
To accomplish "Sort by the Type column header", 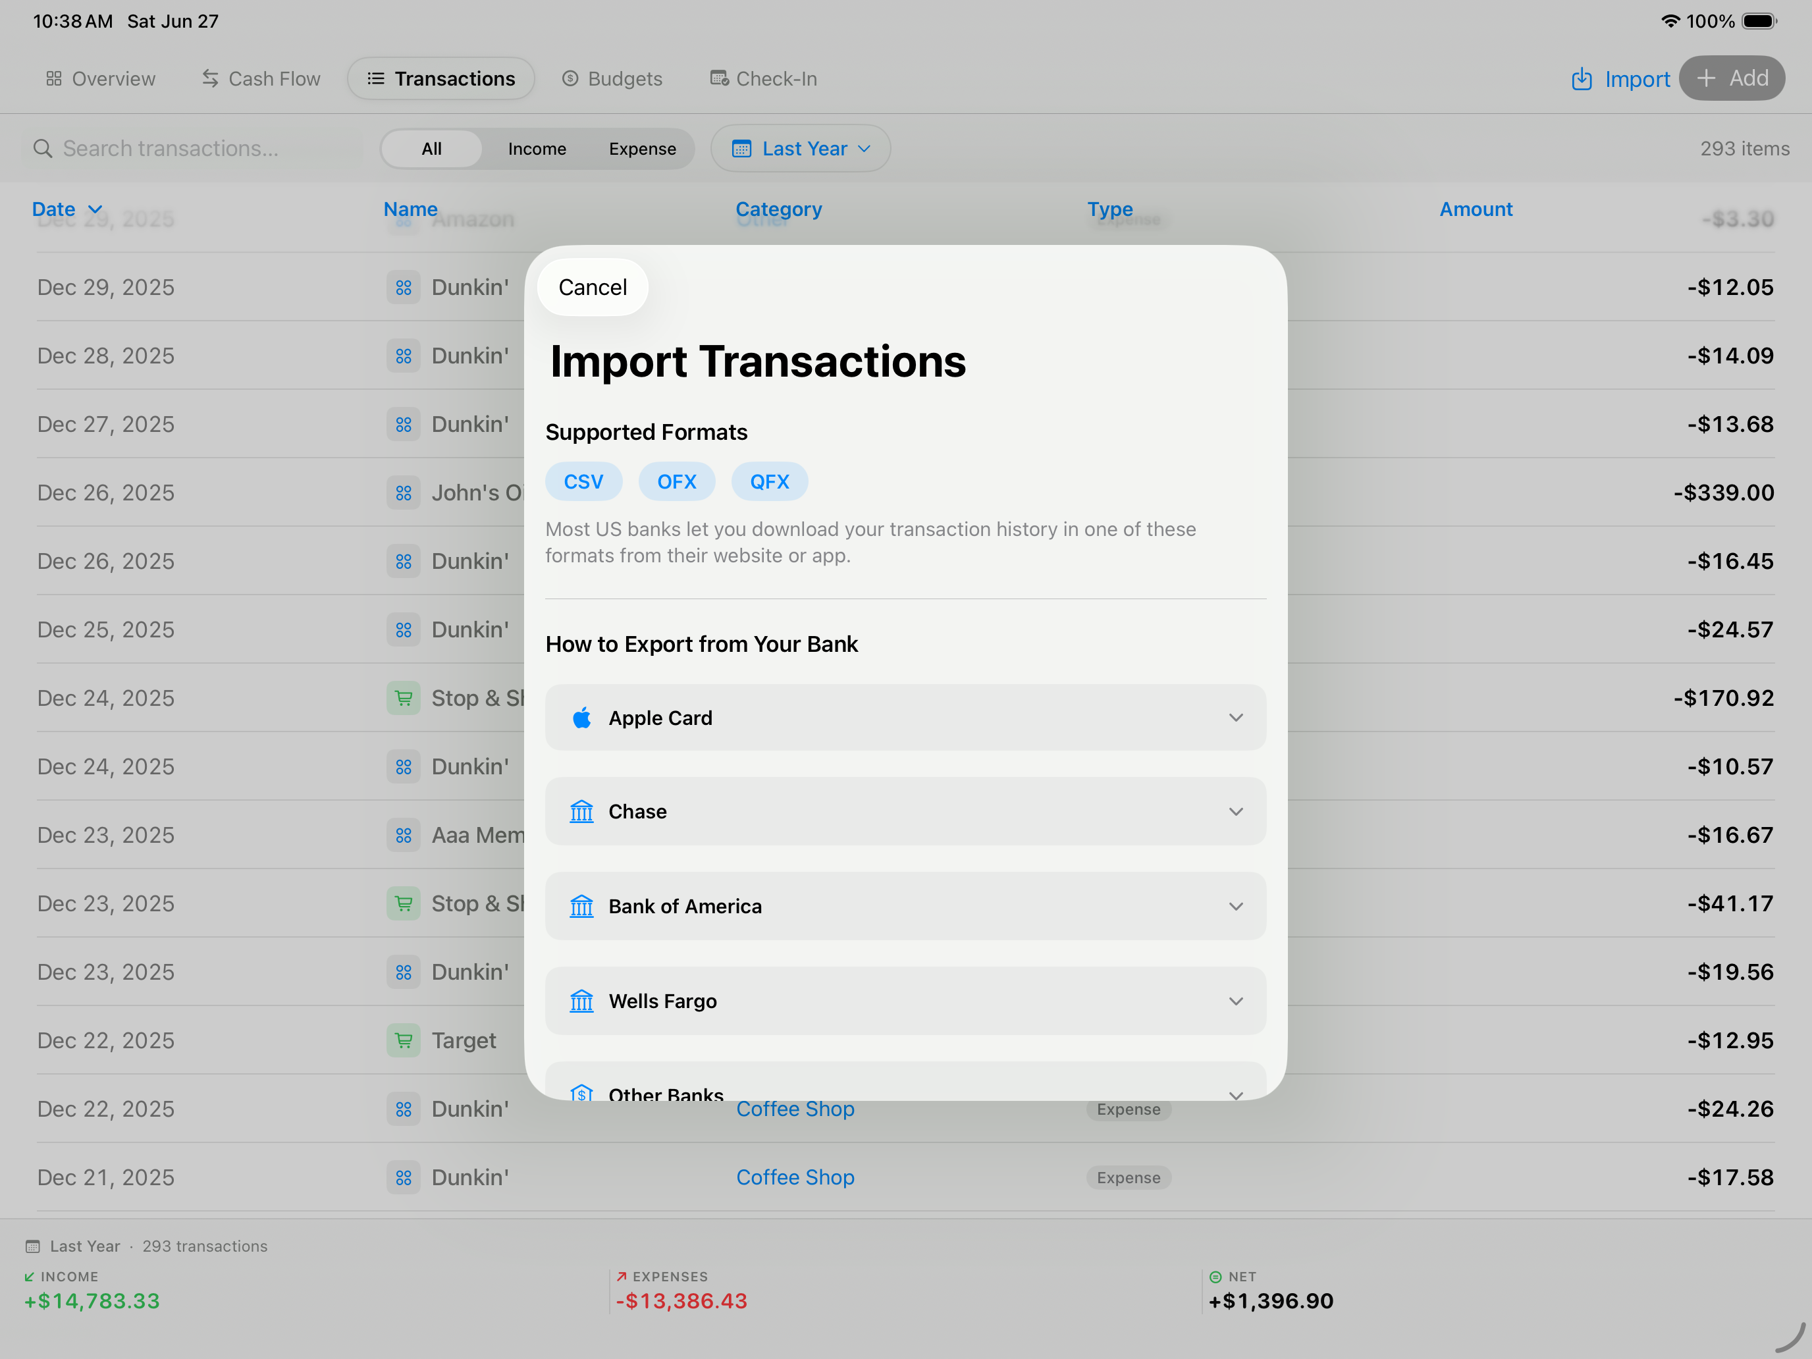I will point(1110,209).
